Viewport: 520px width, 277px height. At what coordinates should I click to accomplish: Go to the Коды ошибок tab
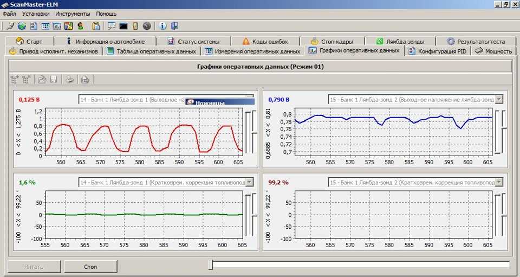point(265,41)
